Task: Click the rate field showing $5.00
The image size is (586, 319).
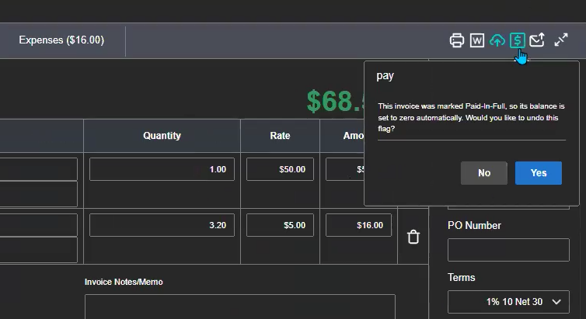Action: [x=280, y=225]
